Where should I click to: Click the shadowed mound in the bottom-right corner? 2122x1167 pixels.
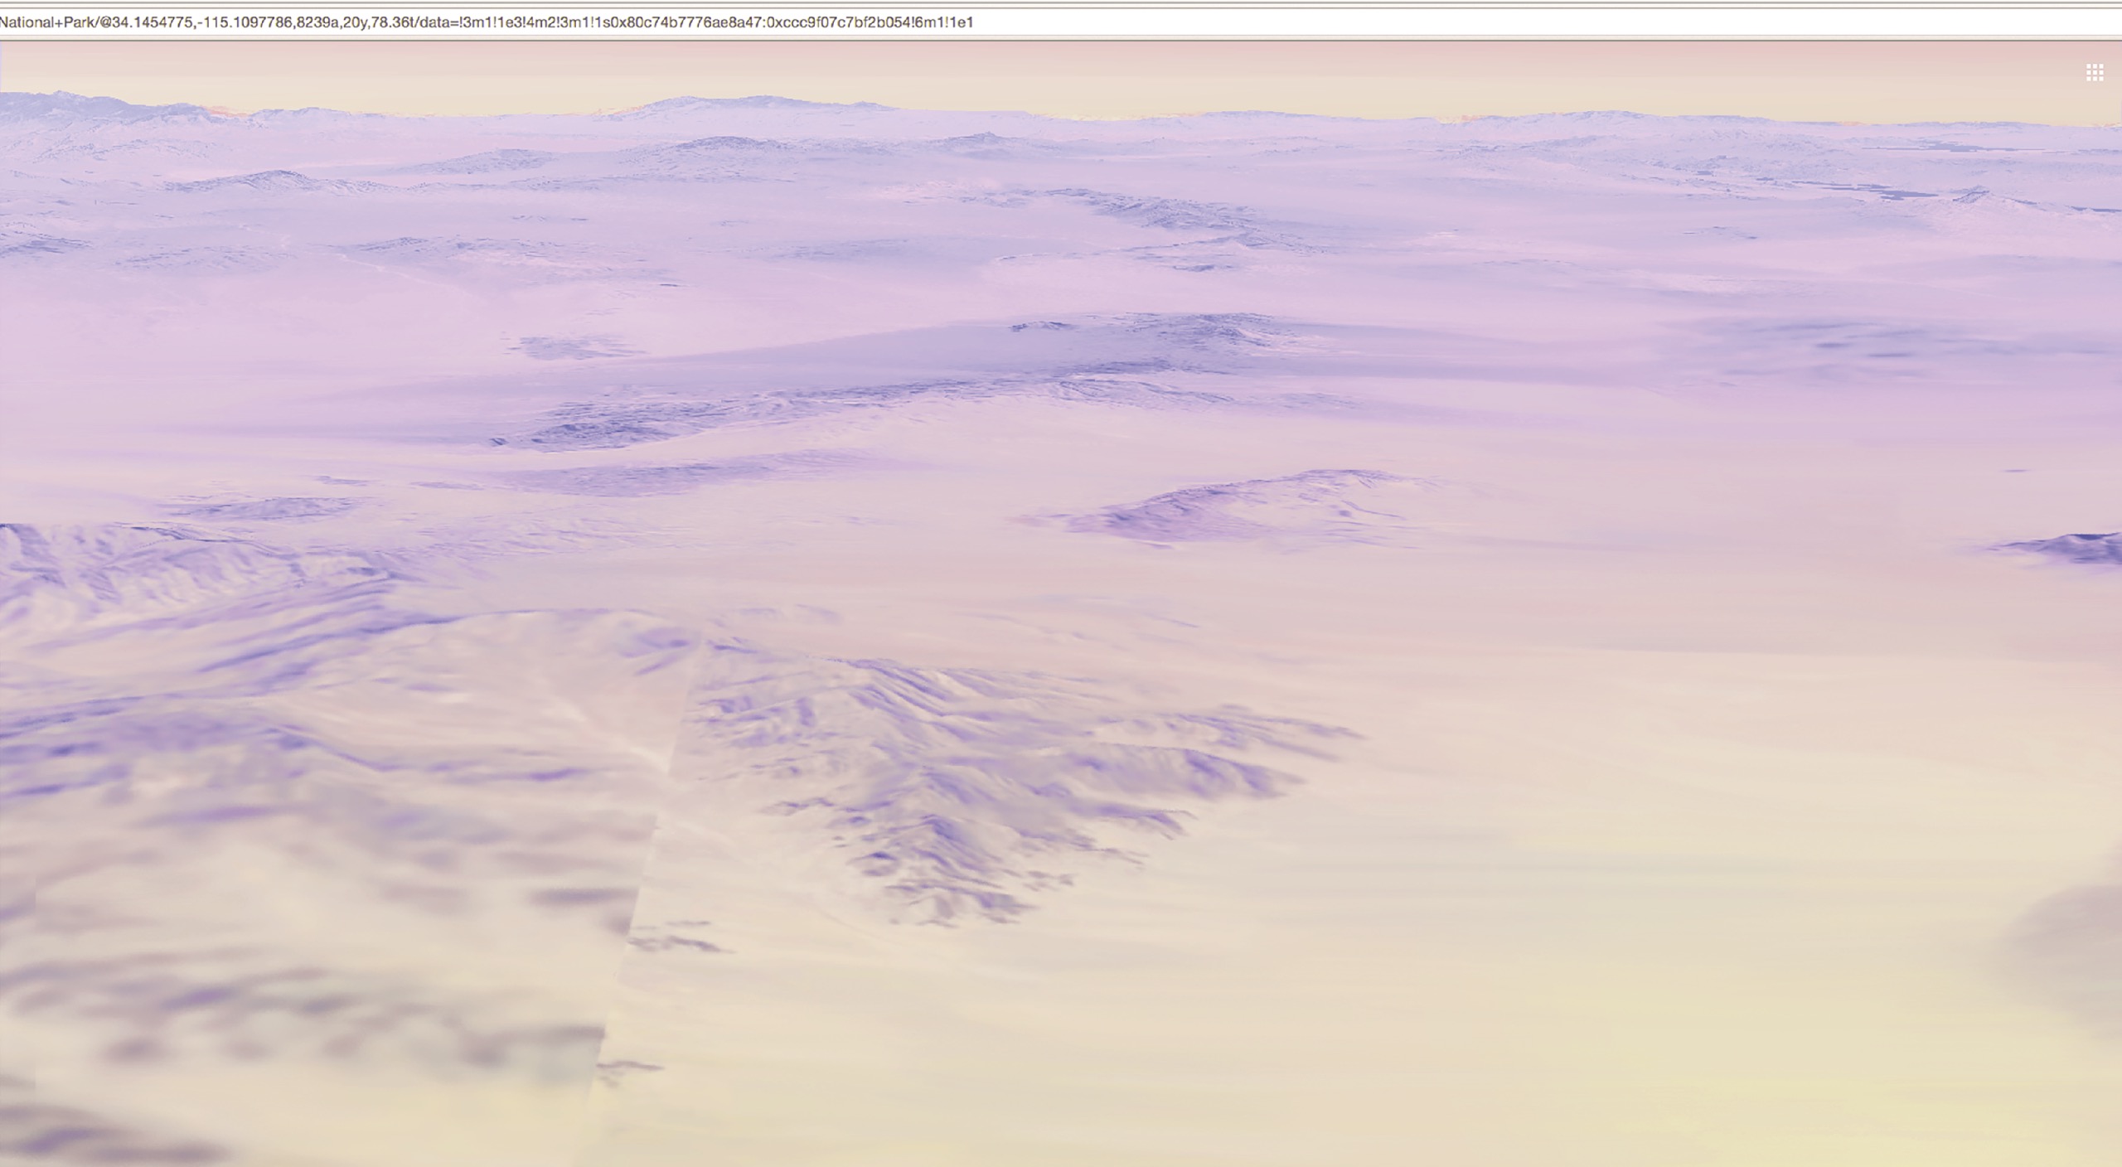tap(2072, 945)
